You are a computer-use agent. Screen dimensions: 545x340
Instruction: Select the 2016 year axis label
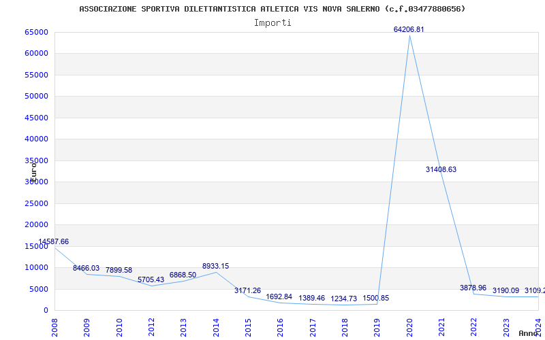click(x=281, y=328)
